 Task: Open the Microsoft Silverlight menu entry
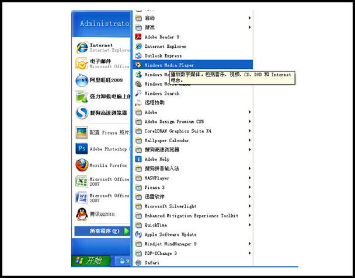[x=193, y=206]
